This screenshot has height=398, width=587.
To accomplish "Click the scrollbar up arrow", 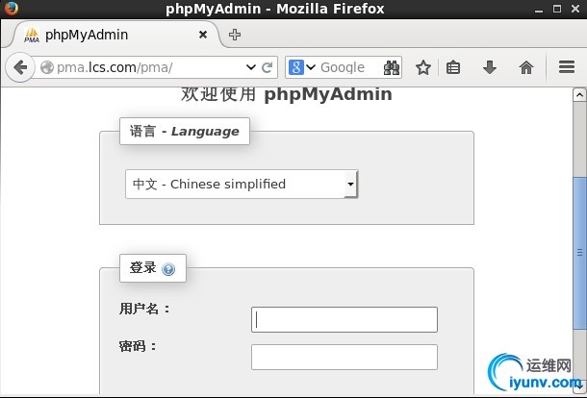I will [x=579, y=95].
